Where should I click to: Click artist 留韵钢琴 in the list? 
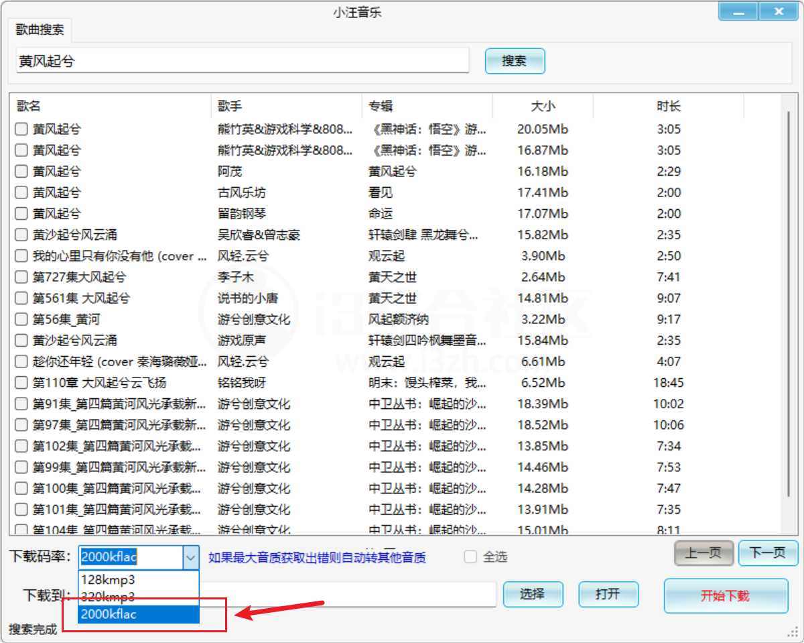click(x=242, y=214)
